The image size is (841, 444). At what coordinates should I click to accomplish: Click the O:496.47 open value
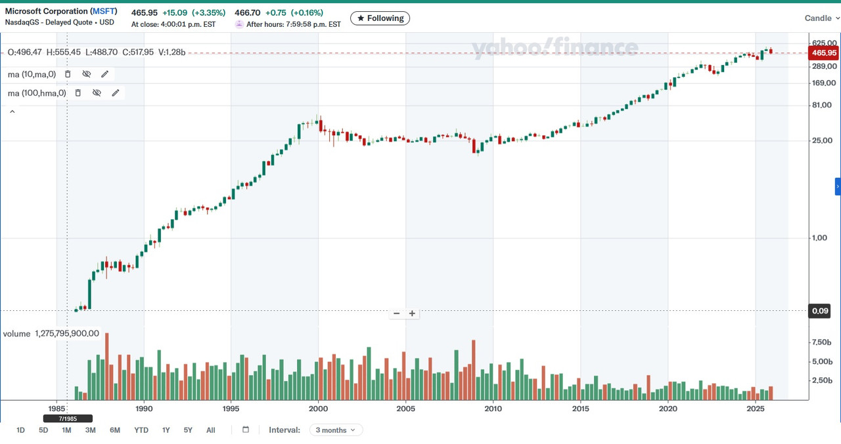[x=24, y=52]
